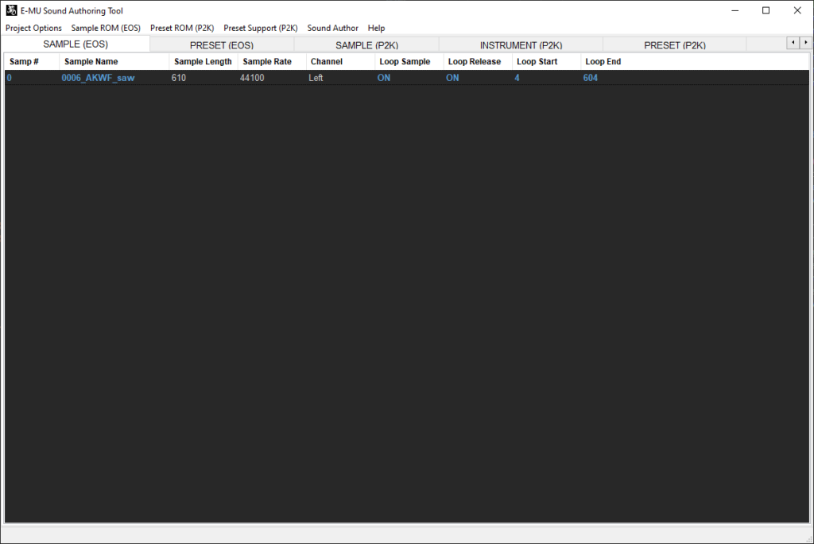Toggle the Loop Sample ON value
The height and width of the screenshot is (544, 814).
coord(384,78)
